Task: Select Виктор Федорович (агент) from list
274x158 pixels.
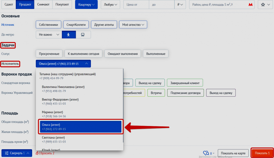Action: [79, 101]
